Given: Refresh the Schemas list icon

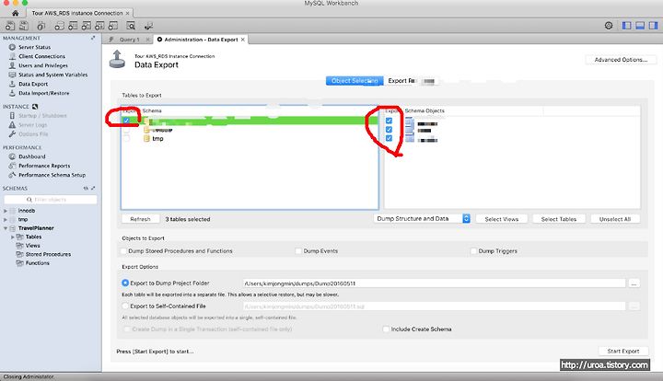Looking at the screenshot, I should pyautogui.click(x=86, y=189).
